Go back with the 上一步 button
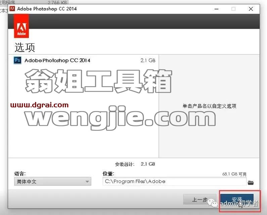 199,199
